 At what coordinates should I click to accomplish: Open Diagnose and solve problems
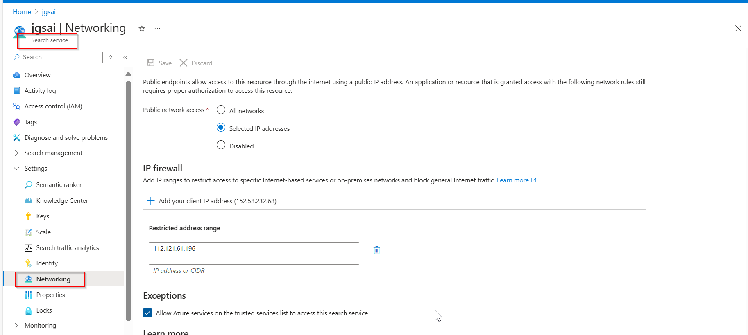coord(66,138)
